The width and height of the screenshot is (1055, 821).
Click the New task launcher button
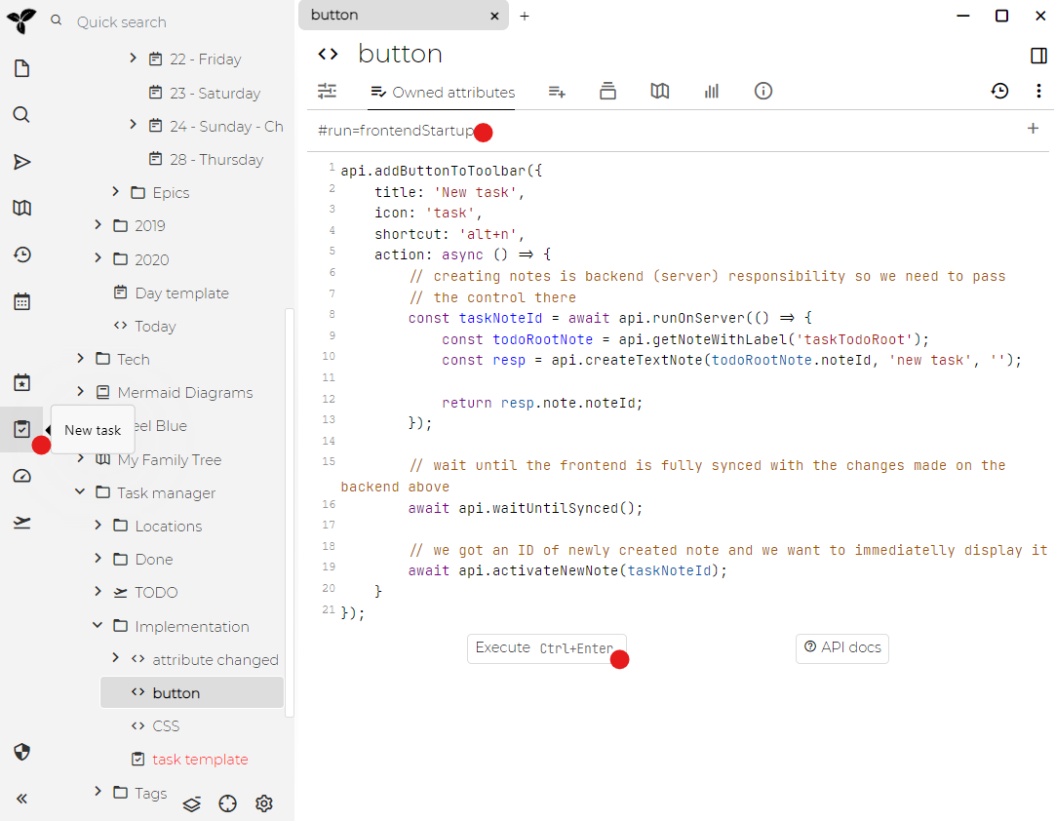pos(21,429)
